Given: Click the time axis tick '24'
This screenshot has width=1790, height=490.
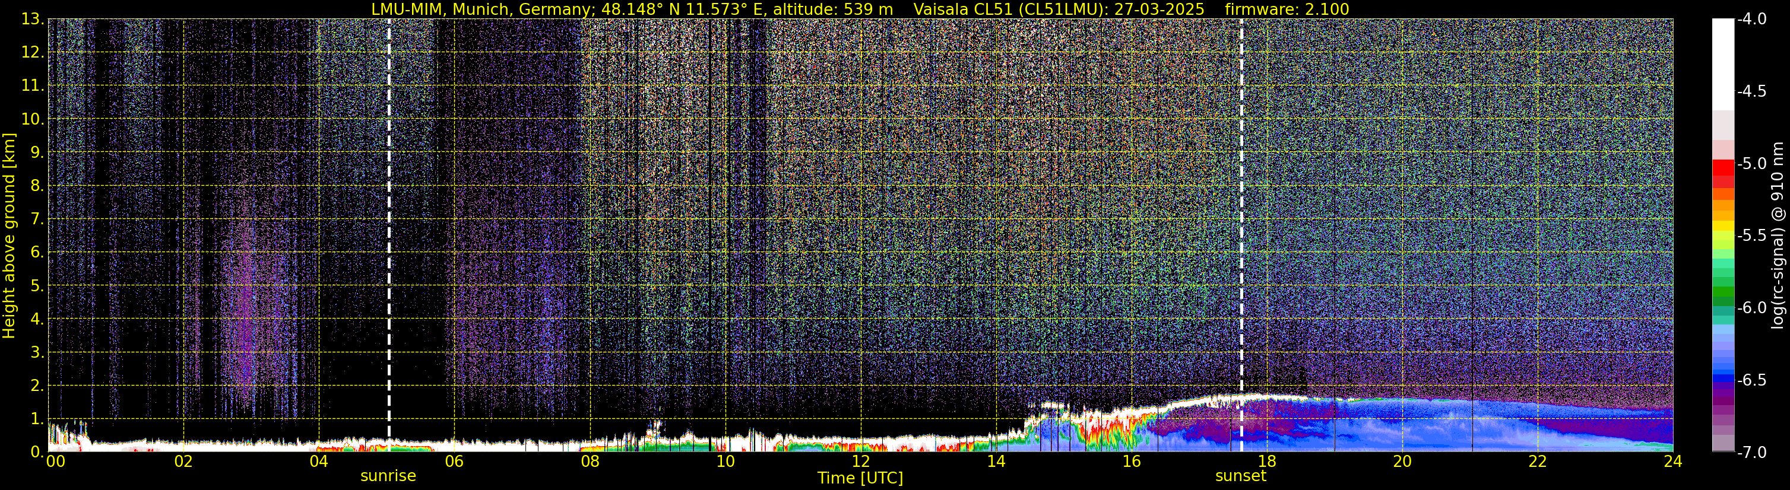Looking at the screenshot, I should coord(1673,461).
